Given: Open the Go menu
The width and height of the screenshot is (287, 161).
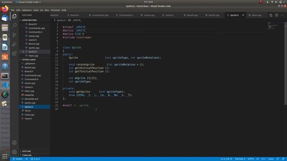Looking at the screenshot, I should pyautogui.click(x=42, y=10).
